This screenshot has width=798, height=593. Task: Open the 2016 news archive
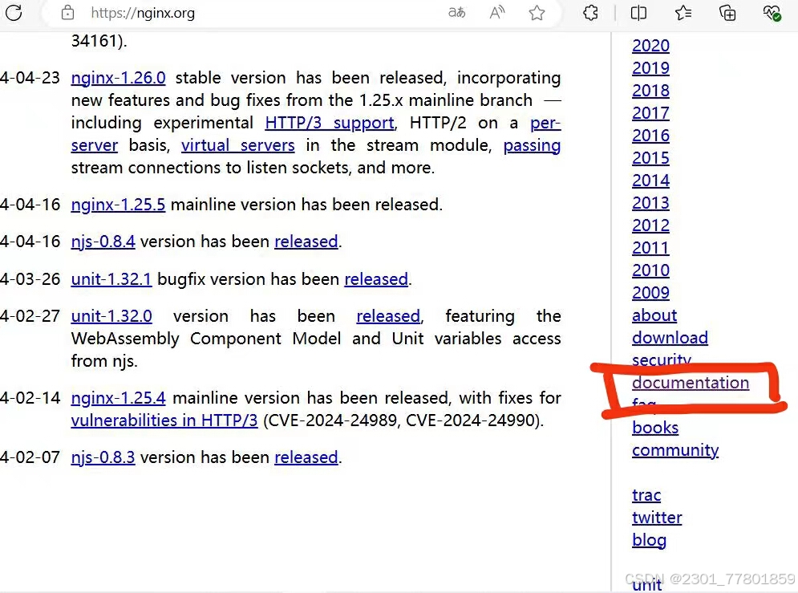pos(650,136)
